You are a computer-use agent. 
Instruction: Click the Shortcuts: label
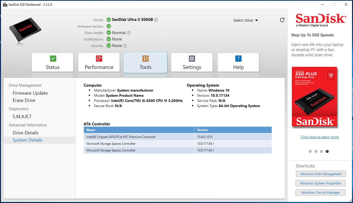(x=306, y=166)
